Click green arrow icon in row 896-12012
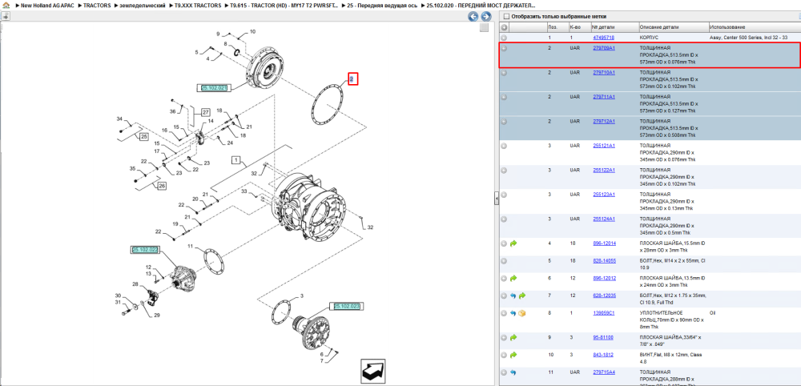 tap(513, 278)
